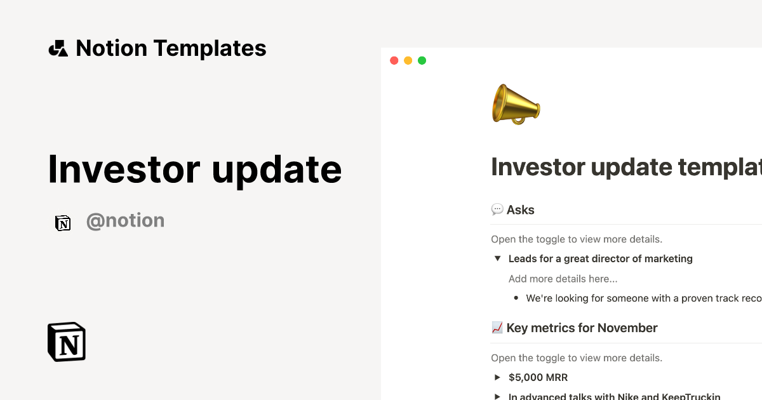Screen dimensions: 762x400
Task: Click the 'Investor update template' page title
Action: pyautogui.click(x=625, y=167)
